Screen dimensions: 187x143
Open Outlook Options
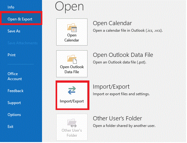(x=14, y=115)
